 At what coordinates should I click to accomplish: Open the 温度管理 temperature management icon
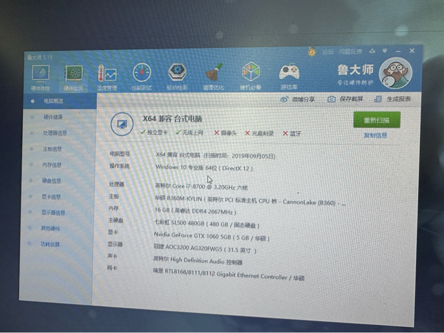[x=107, y=77]
